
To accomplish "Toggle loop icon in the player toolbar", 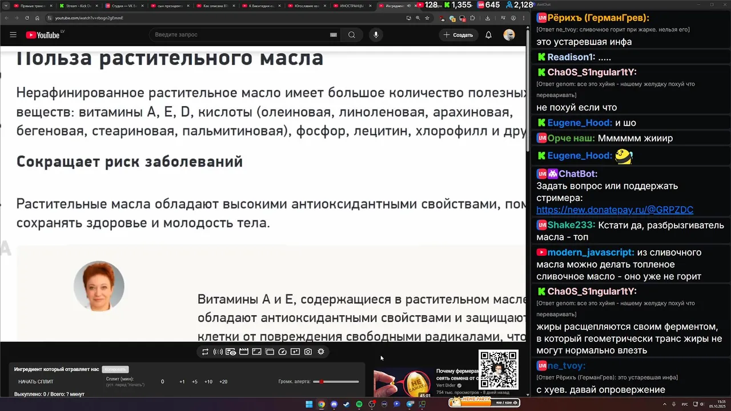I will pos(205,352).
